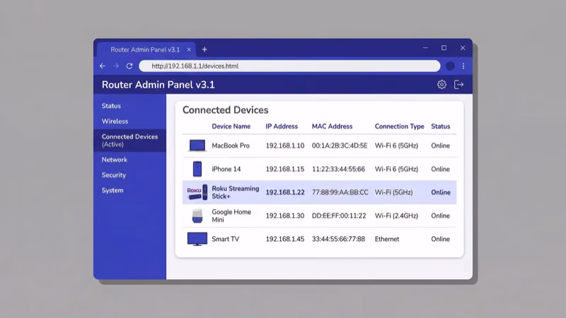Viewport: 566px width, 318px height.
Task: Close the browser window
Action: [x=463, y=47]
